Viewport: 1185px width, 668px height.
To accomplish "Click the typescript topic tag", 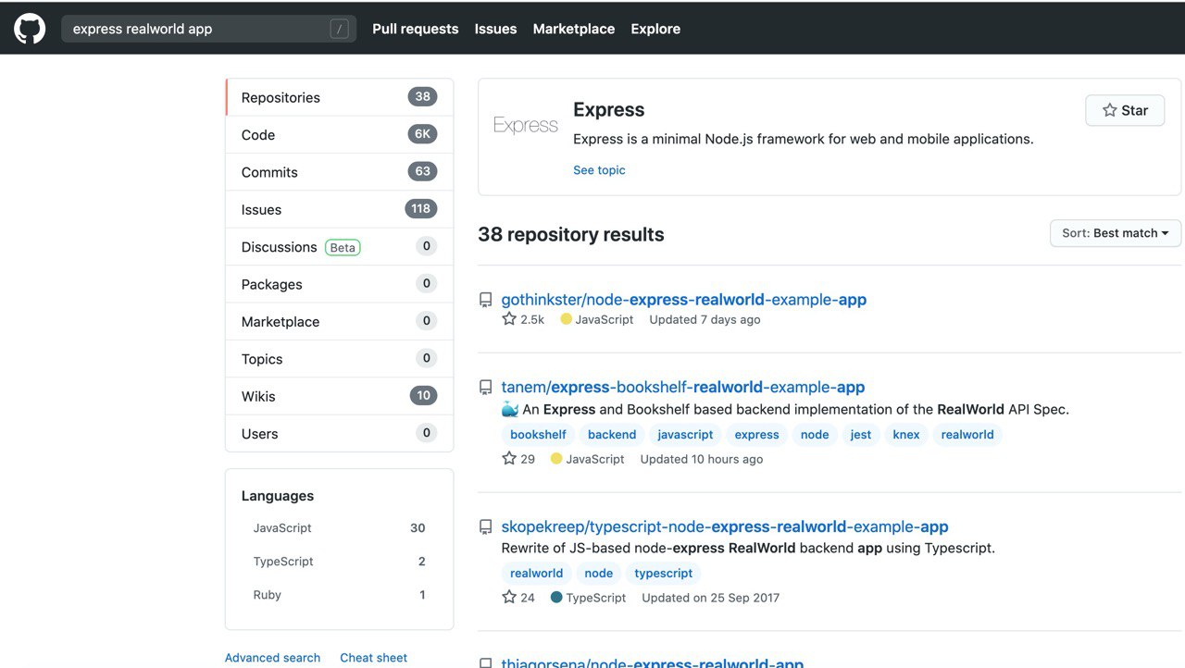I will point(664,574).
